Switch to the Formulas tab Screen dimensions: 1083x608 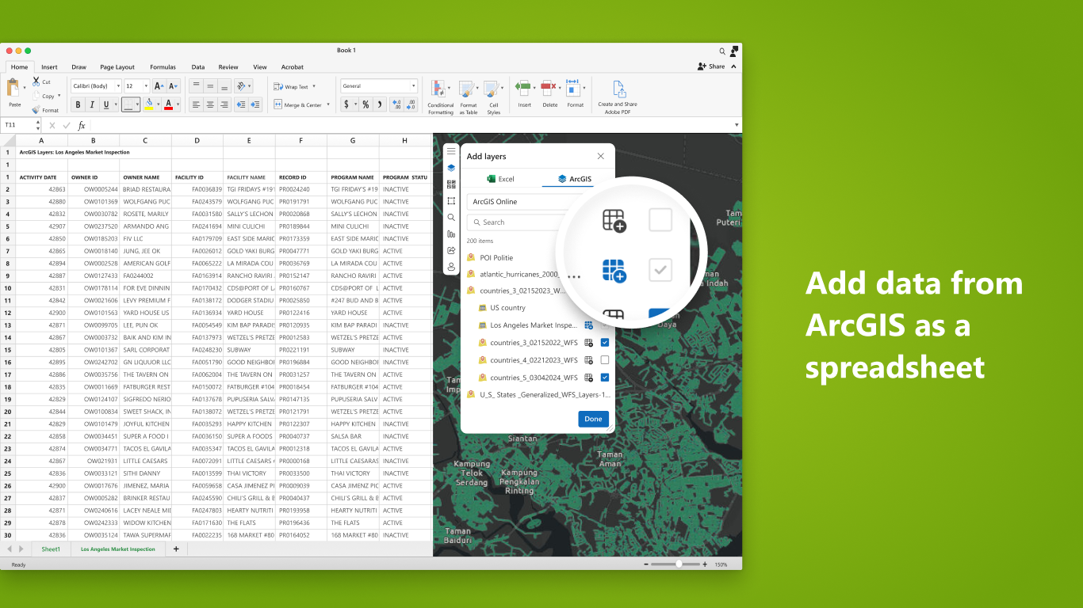pos(163,67)
